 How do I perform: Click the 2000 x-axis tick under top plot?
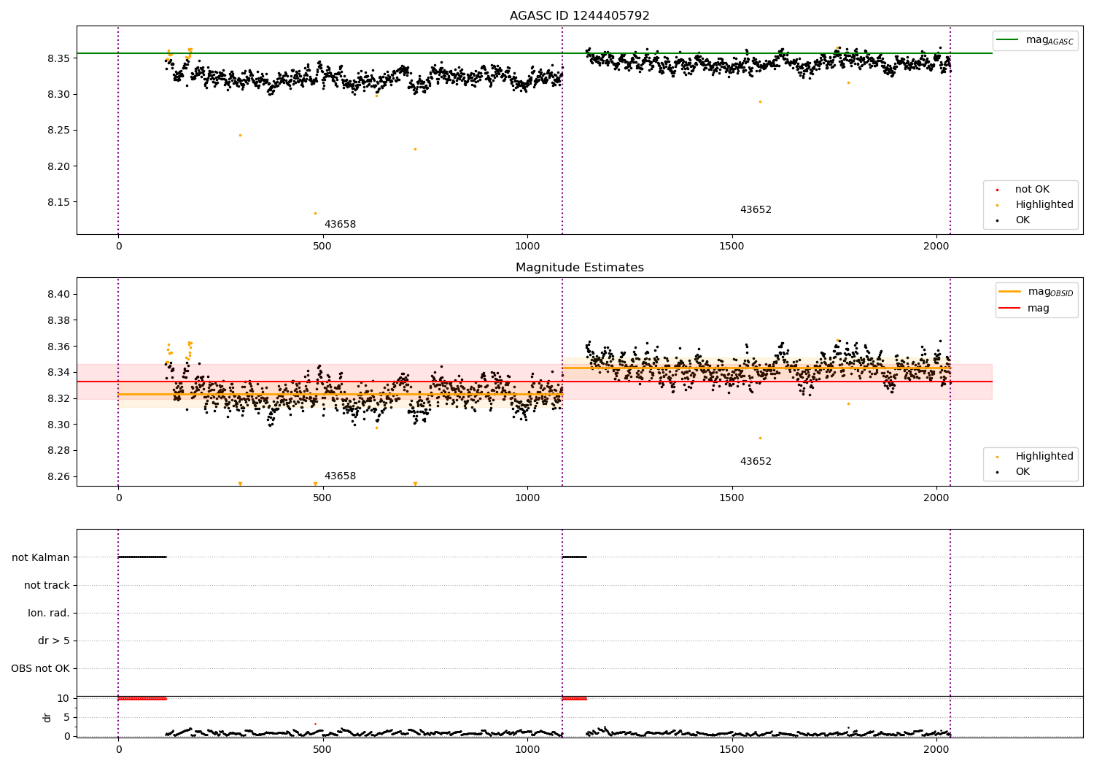[x=936, y=246]
